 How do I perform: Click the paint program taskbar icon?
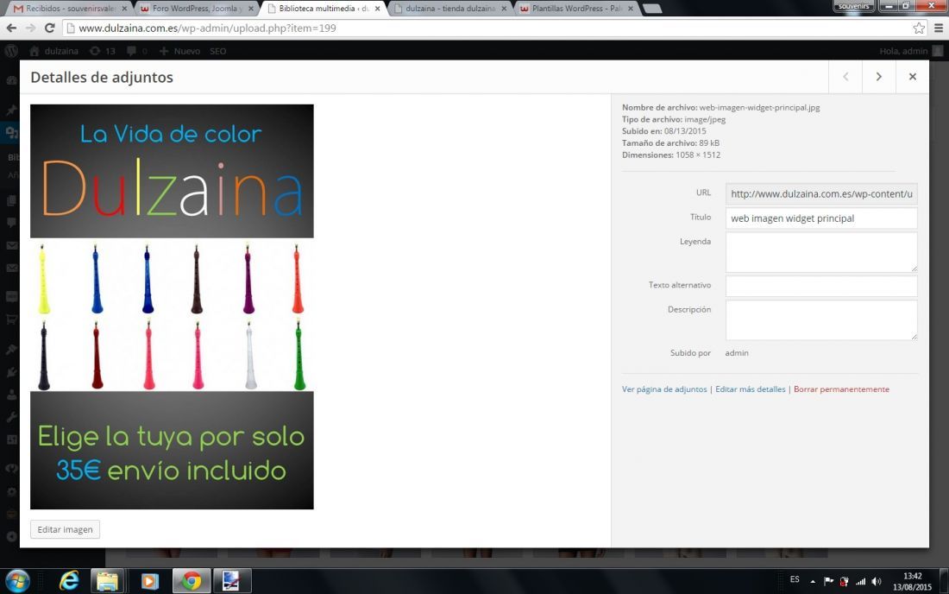coord(231,581)
